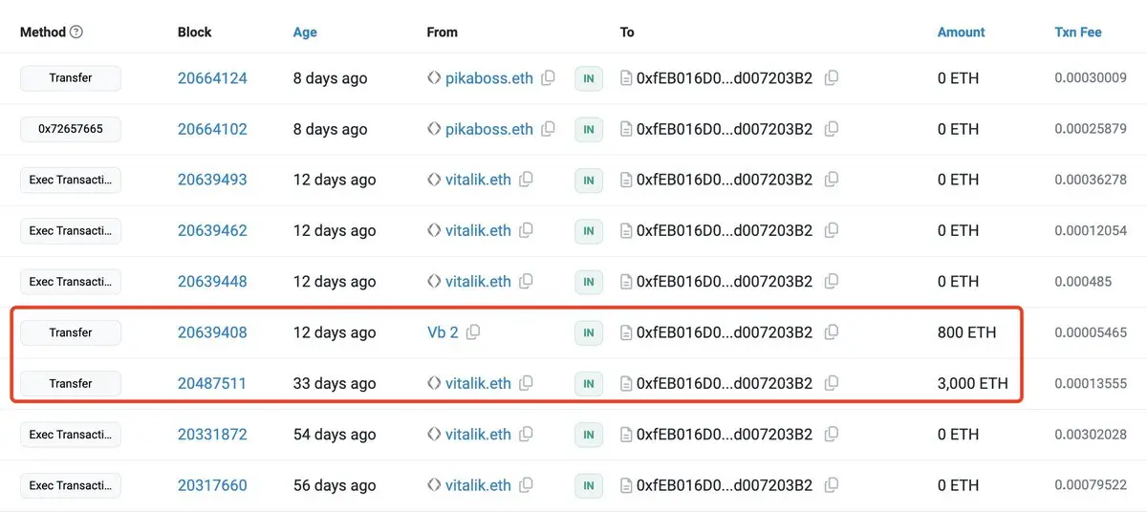1147x512 pixels.
Task: Click the Txn Fee column header
Action: (1078, 32)
